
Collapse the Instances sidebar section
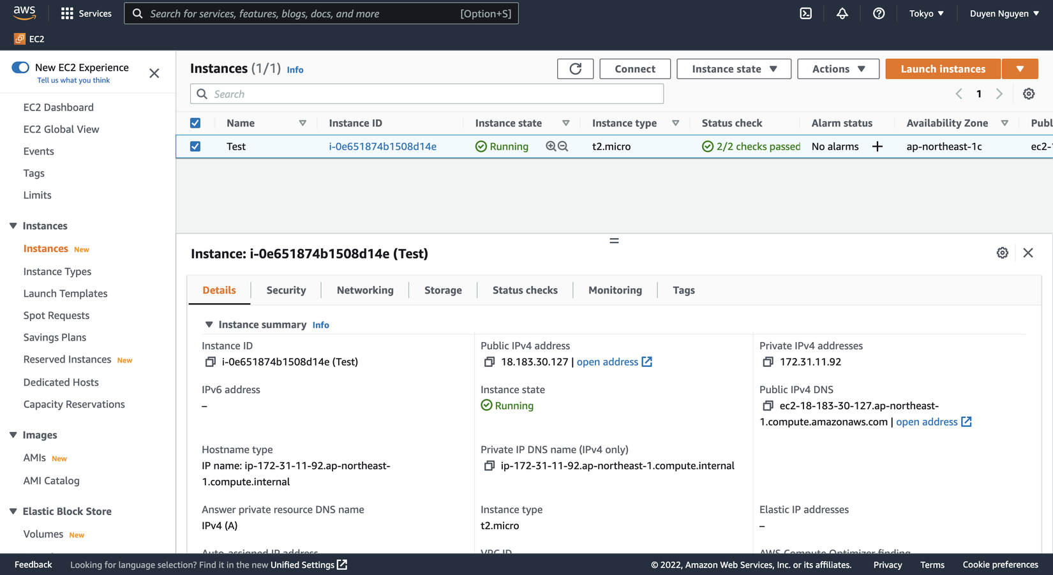pyautogui.click(x=13, y=226)
